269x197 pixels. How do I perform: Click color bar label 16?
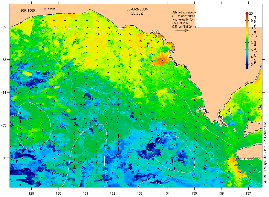tap(251, 43)
